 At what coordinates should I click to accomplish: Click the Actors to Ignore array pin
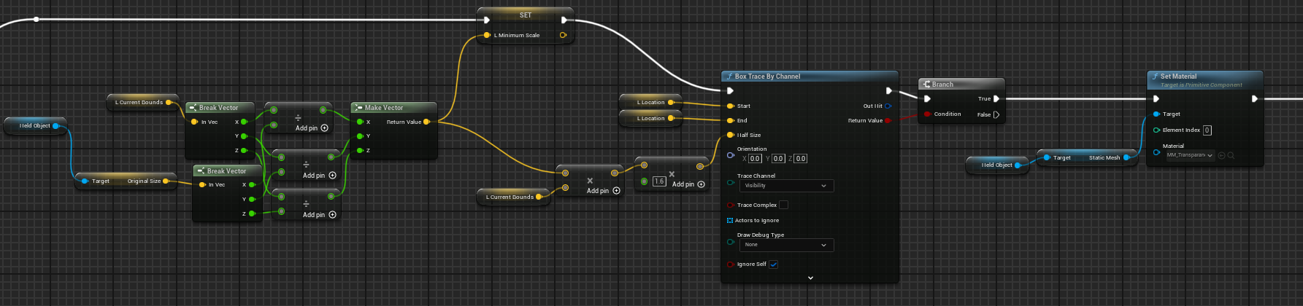coord(729,220)
